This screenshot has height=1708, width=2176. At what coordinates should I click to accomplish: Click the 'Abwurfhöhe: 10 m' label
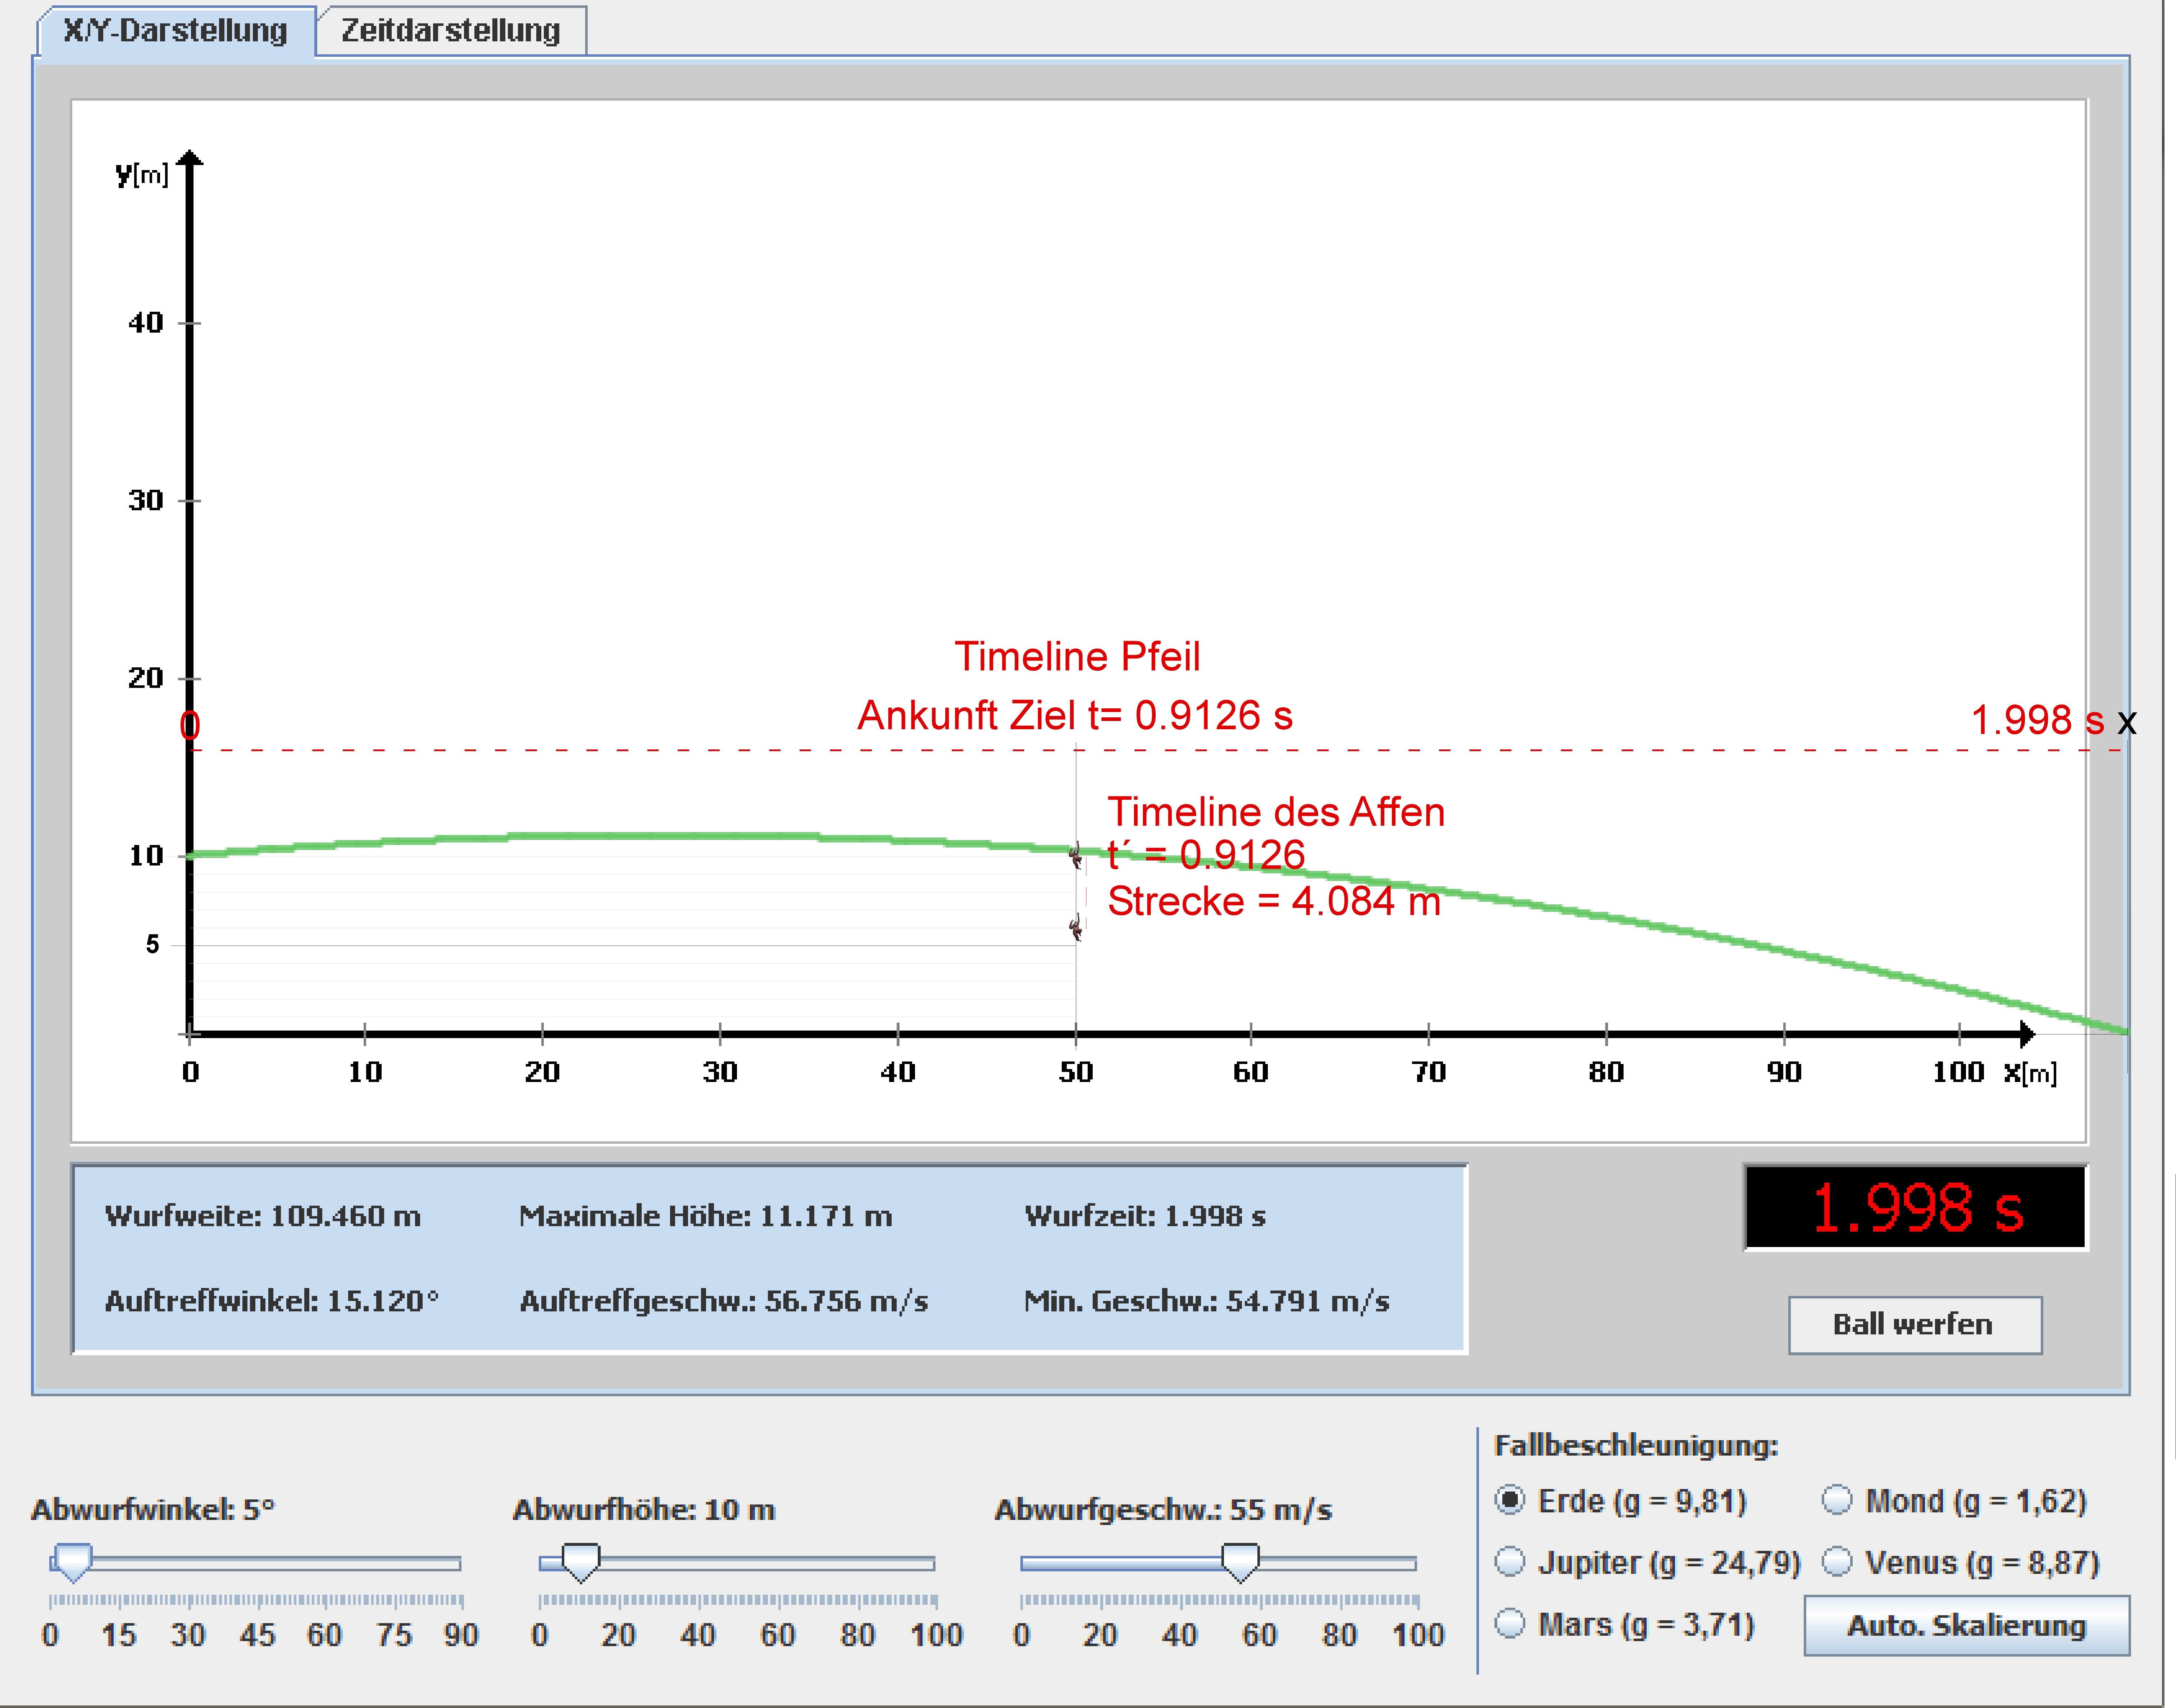pyautogui.click(x=644, y=1510)
